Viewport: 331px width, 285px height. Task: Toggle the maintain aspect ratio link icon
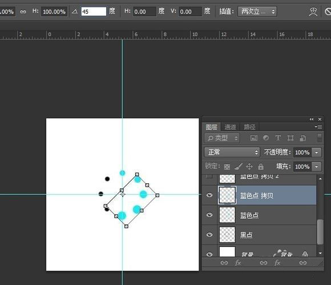pyautogui.click(x=23, y=11)
